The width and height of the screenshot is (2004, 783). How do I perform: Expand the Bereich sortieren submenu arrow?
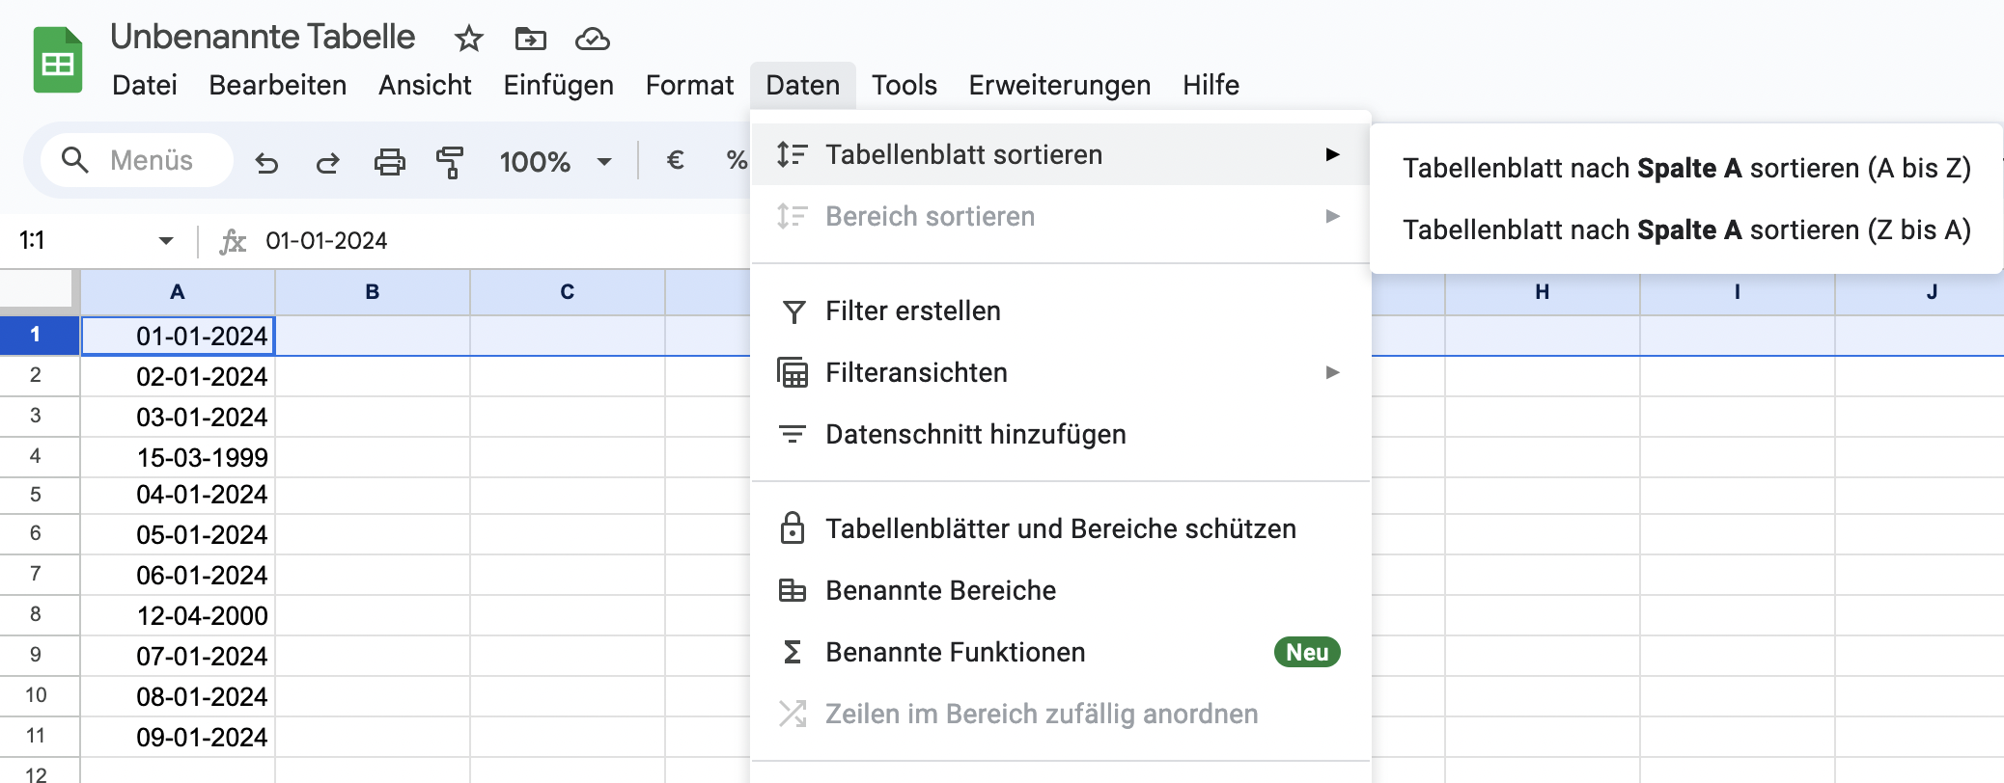pos(1333,216)
